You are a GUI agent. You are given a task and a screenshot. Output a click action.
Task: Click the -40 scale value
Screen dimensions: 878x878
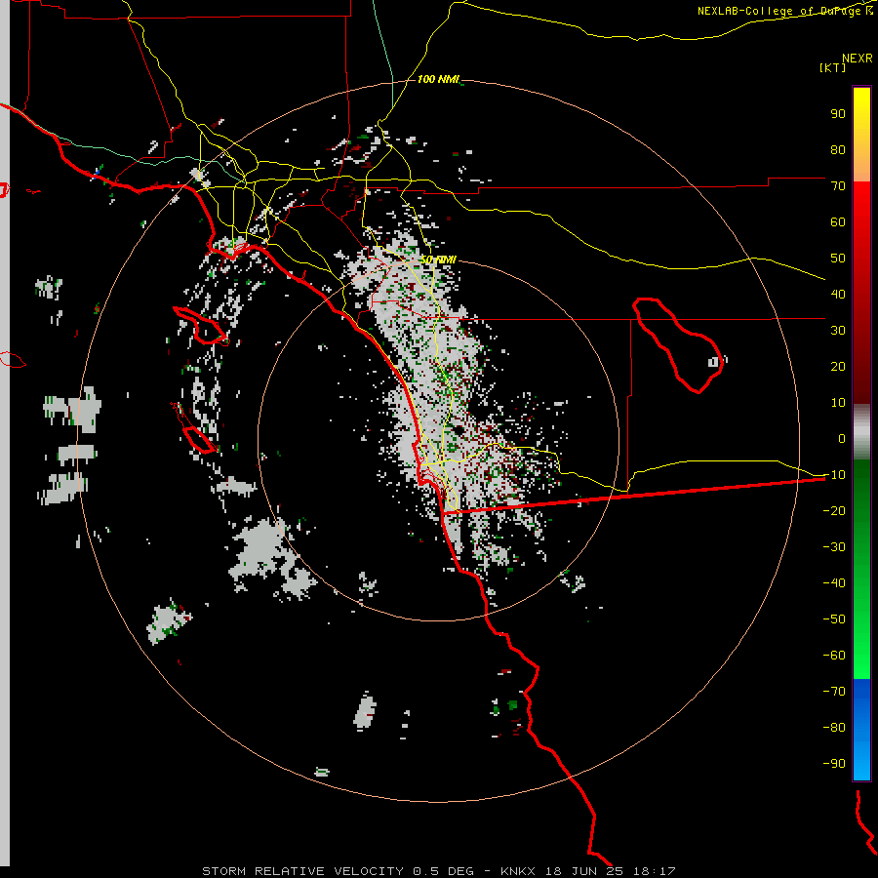(x=834, y=583)
